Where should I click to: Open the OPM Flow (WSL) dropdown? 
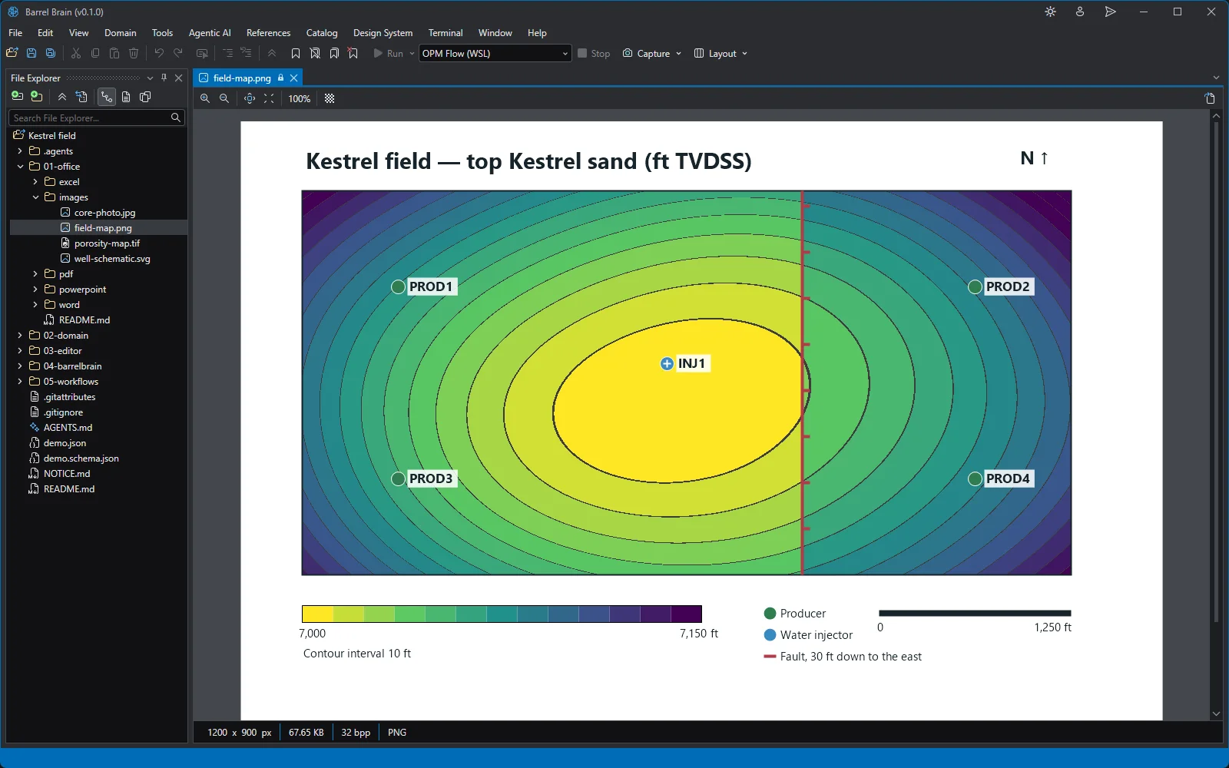(x=495, y=53)
